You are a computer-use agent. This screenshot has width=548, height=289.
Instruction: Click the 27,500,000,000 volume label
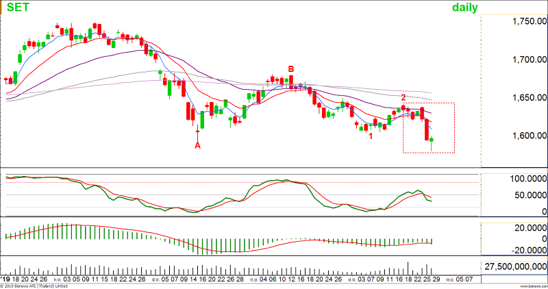click(x=515, y=266)
